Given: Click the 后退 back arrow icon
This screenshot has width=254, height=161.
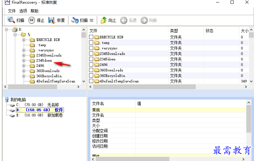Looking at the screenshot, I should pos(124,21).
